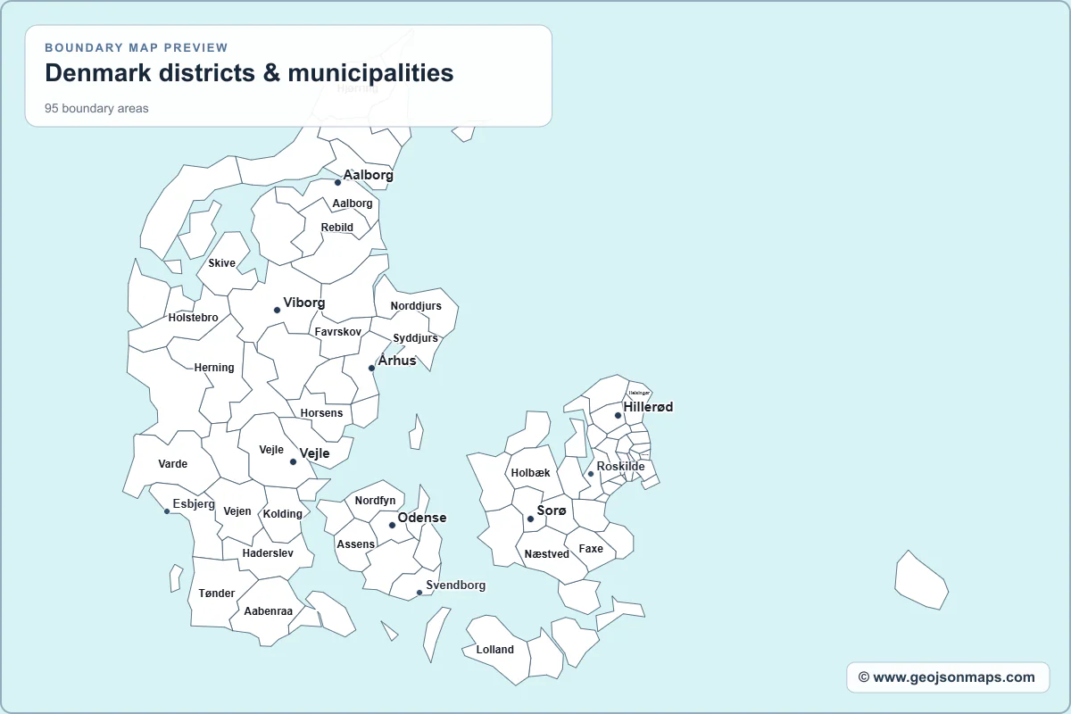1071x714 pixels.
Task: Click the Esbjerg city marker dot
Action: pyautogui.click(x=167, y=511)
